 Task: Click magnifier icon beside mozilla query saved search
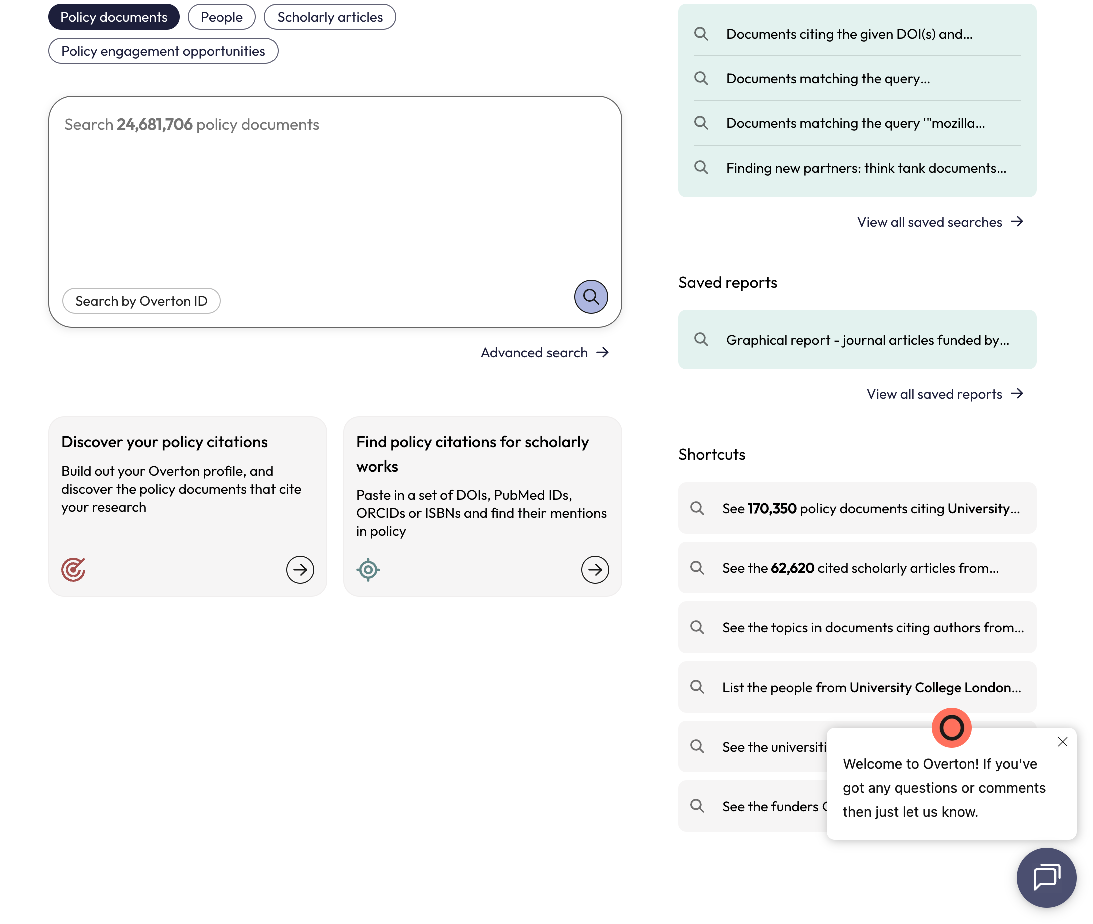701,123
